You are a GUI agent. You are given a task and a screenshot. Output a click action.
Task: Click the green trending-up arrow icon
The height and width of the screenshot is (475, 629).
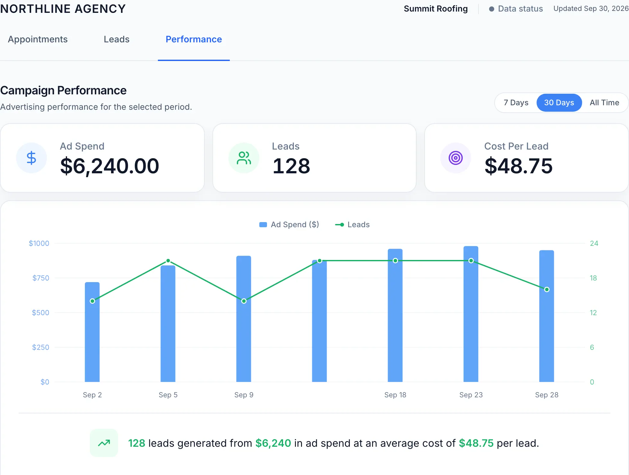tap(104, 443)
